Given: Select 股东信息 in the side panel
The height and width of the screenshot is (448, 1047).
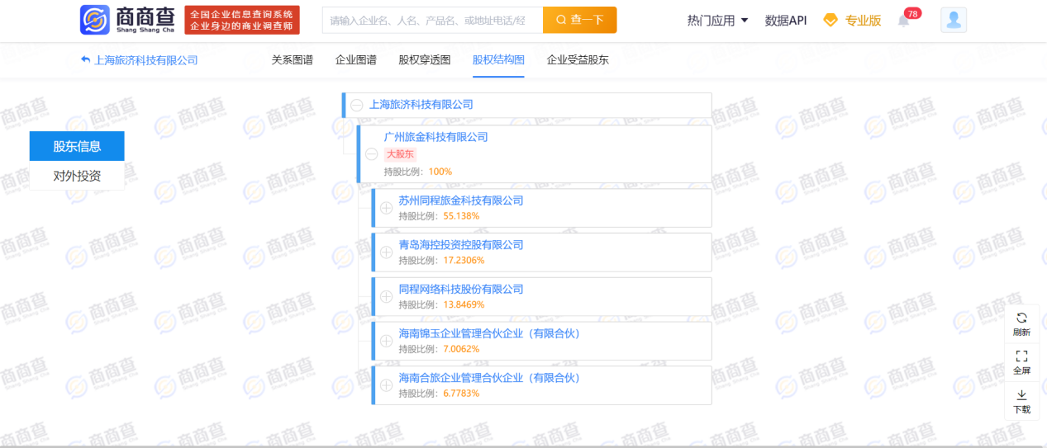Looking at the screenshot, I should pyautogui.click(x=77, y=146).
